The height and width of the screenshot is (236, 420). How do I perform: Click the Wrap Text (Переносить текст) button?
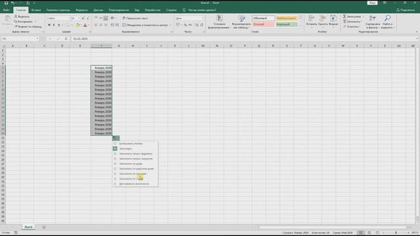135,18
